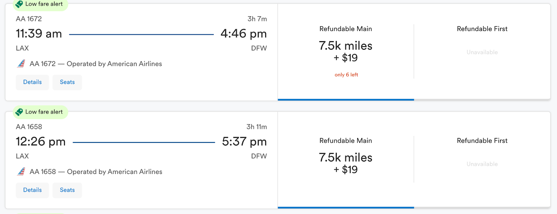
Task: Click tag icon on second Low fare alert
Action: tap(19, 112)
